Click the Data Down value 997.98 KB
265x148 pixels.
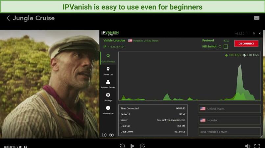(x=180, y=132)
